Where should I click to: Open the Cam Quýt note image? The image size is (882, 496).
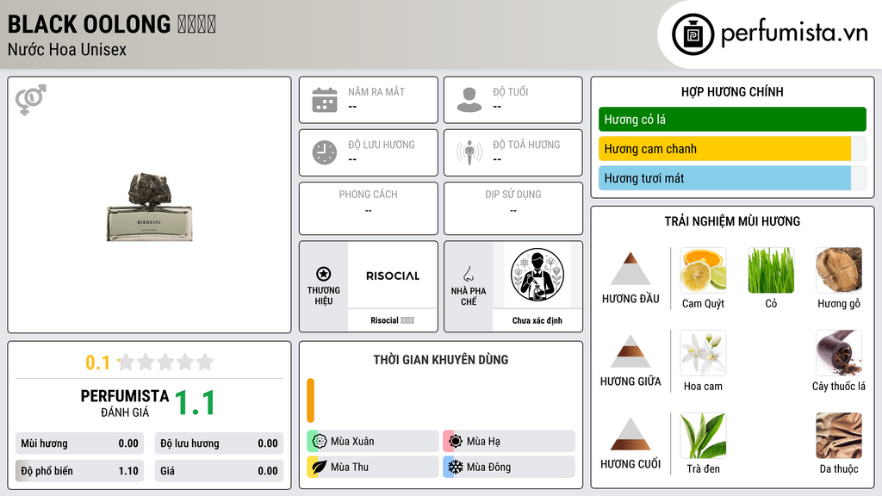point(703,270)
